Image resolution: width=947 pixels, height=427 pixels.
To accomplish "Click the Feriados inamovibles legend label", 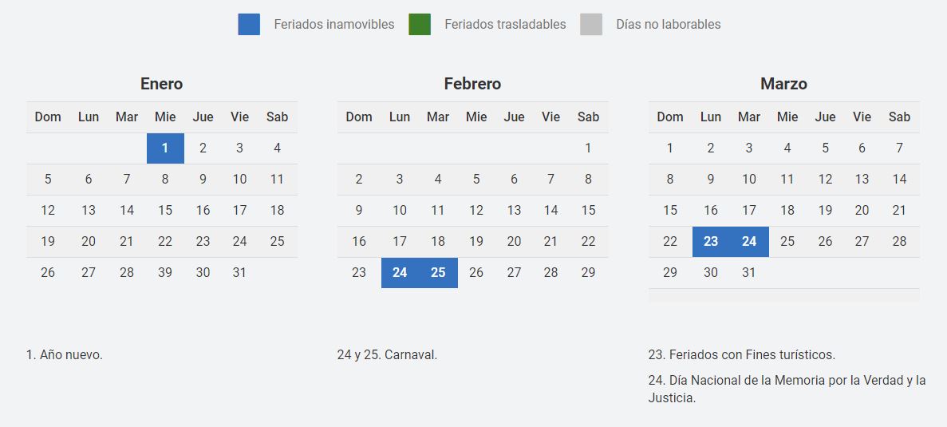I will 333,25.
